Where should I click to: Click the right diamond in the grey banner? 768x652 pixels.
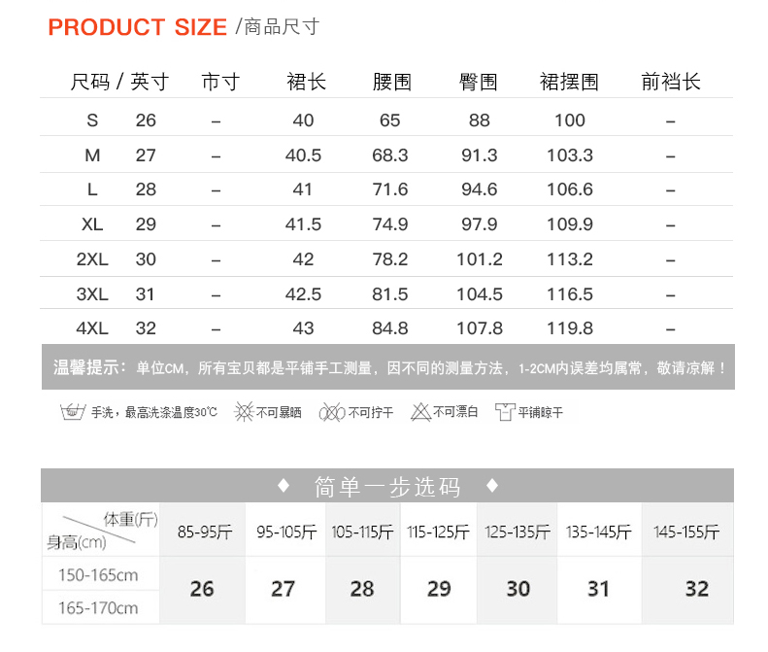[x=491, y=486]
